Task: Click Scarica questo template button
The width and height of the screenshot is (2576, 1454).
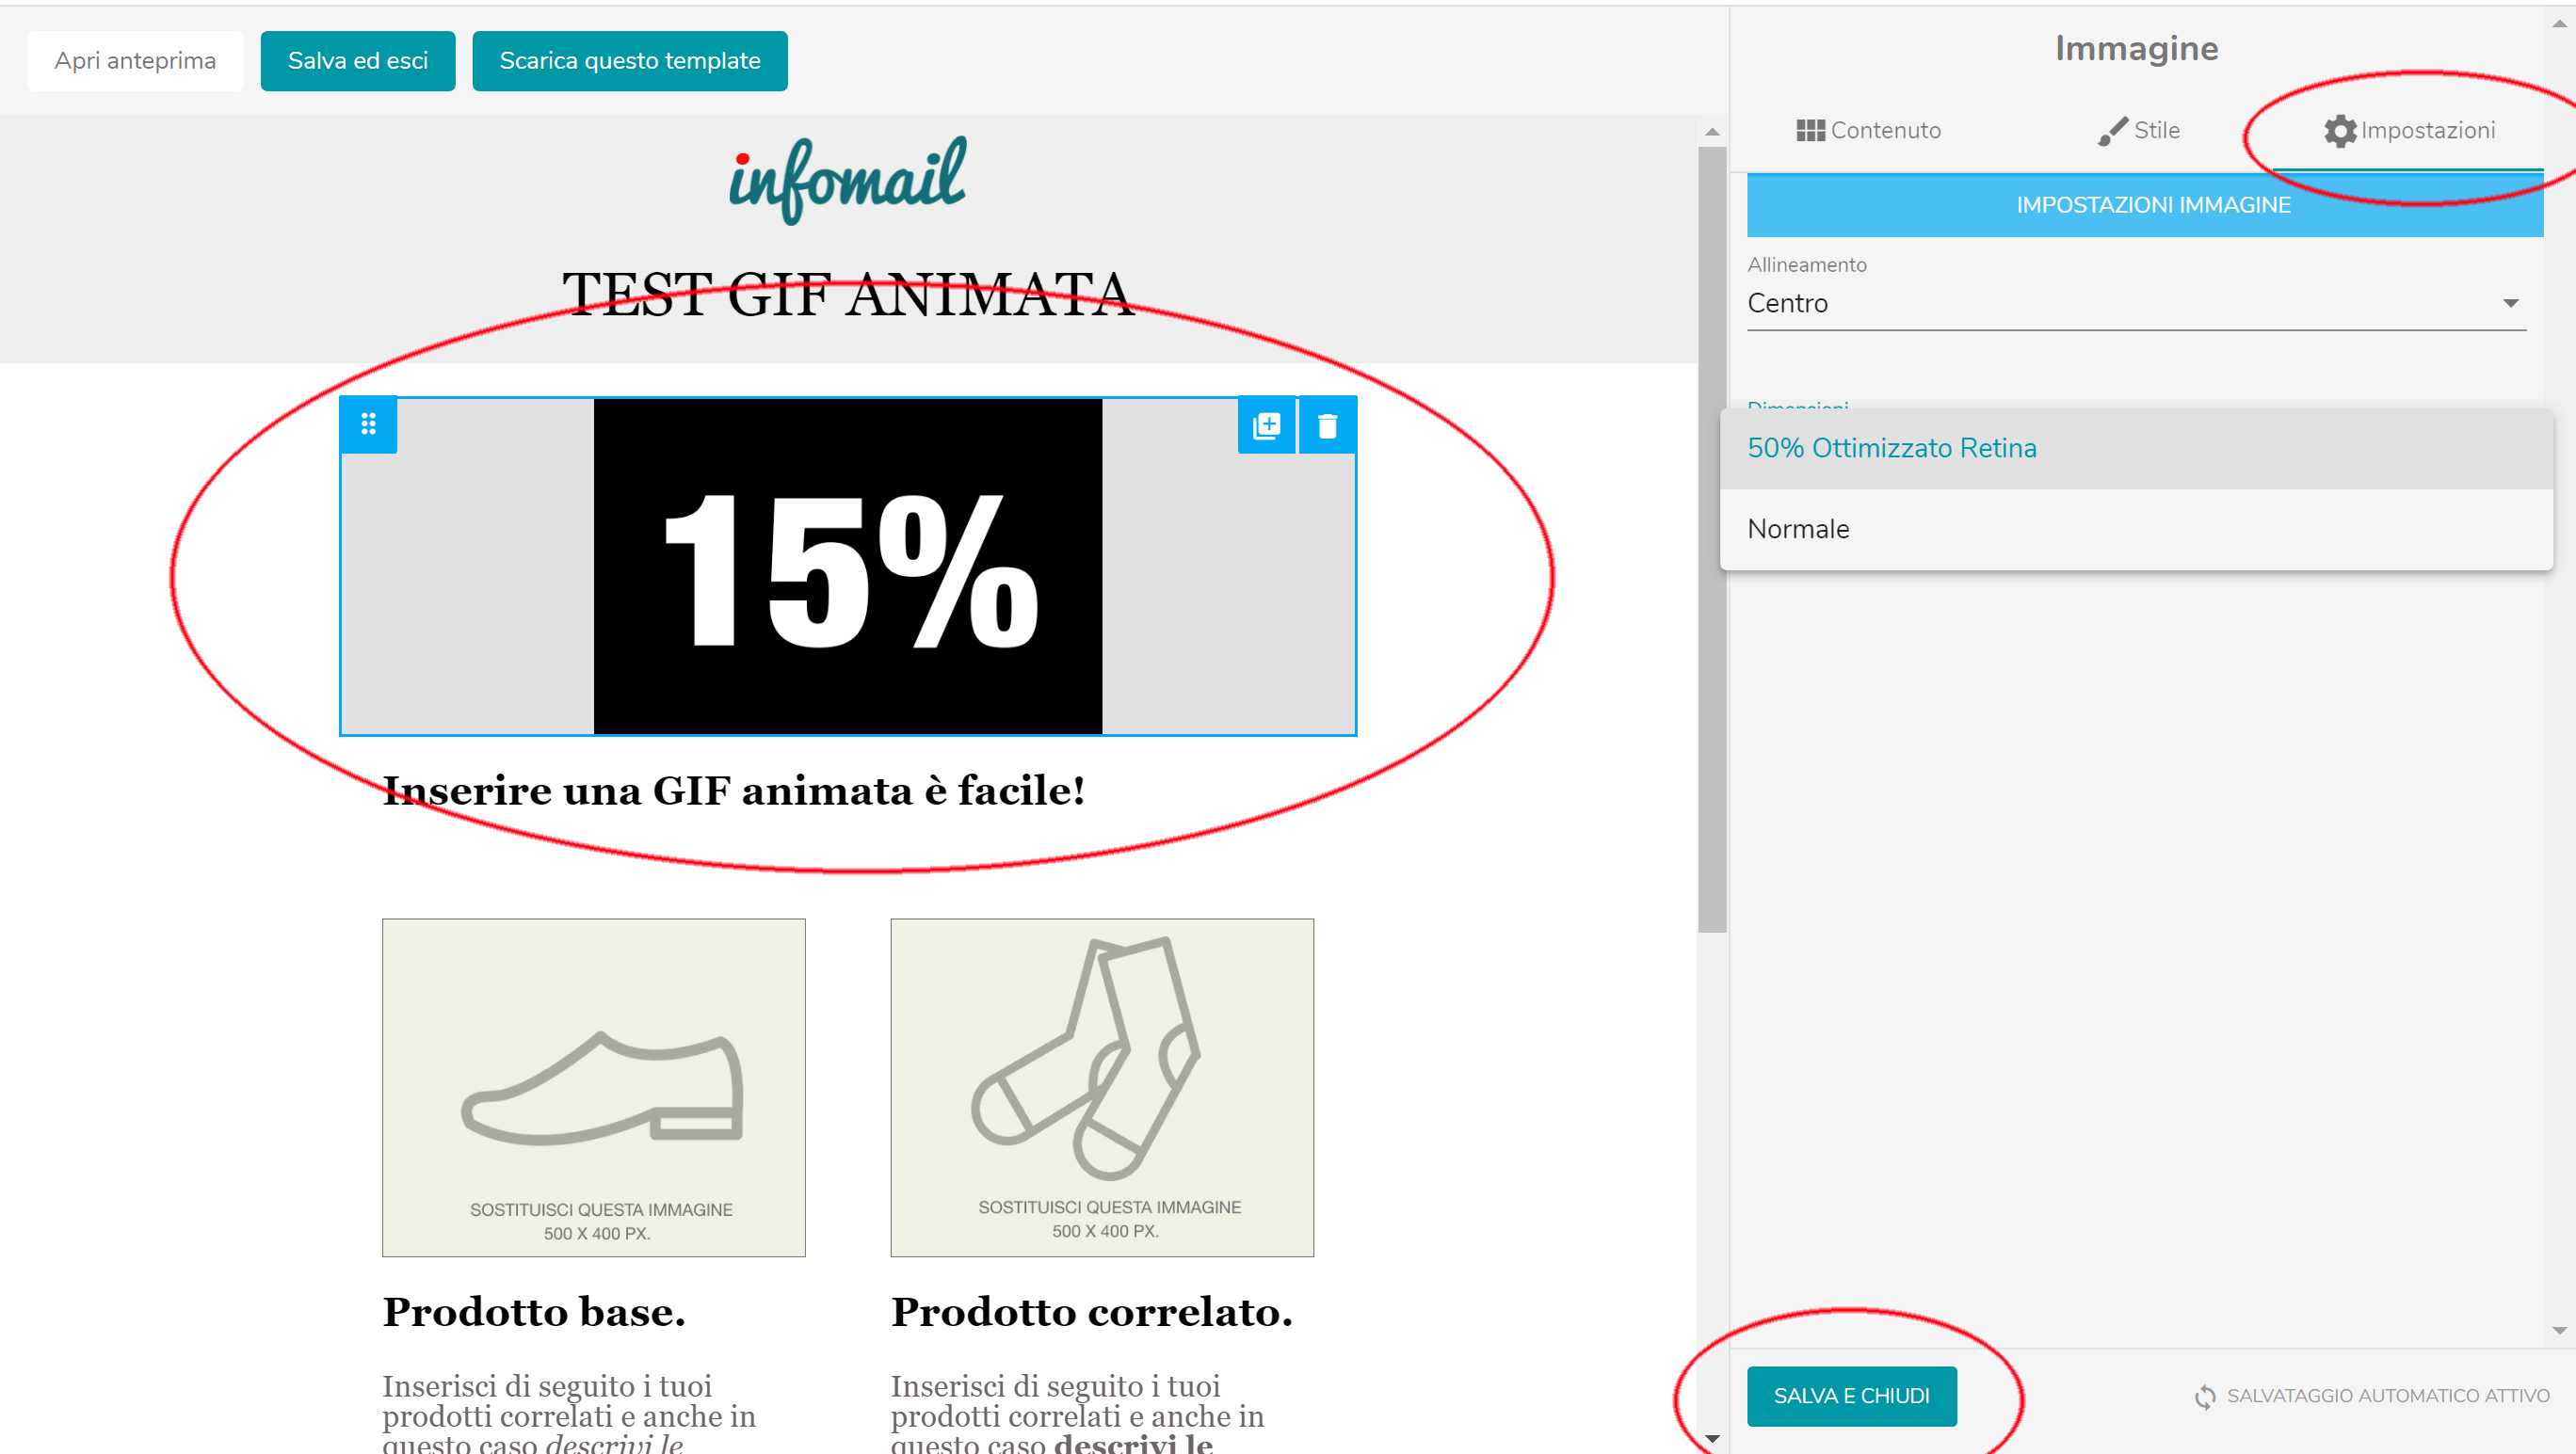Action: (x=628, y=60)
